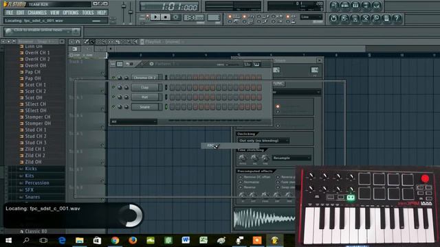Select 'Zild OH' sample in browser
This screenshot has width=440, height=247.
[x=33, y=162]
